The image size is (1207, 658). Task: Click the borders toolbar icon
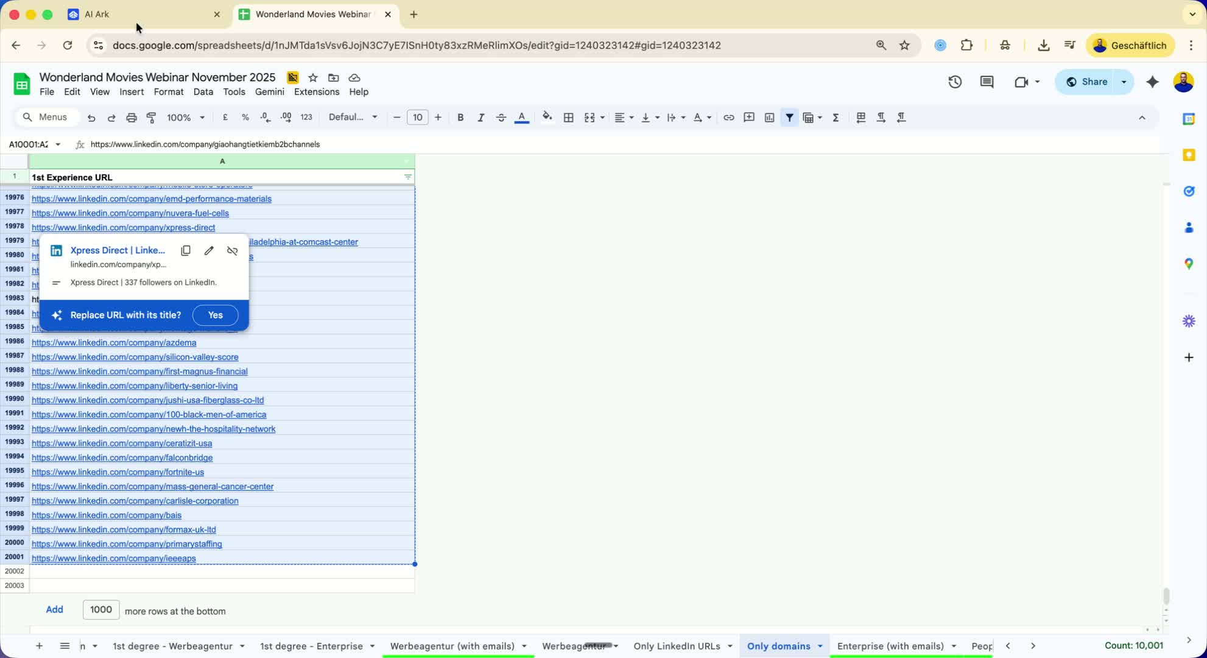coord(568,118)
